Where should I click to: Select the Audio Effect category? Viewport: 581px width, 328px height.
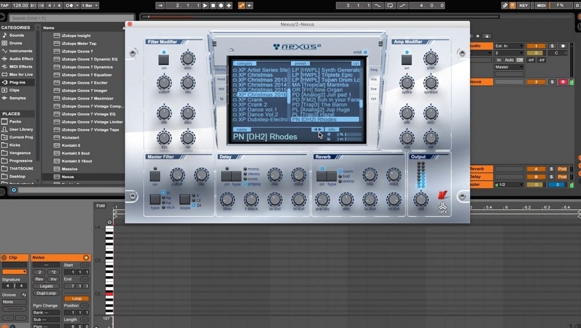[x=21, y=58]
